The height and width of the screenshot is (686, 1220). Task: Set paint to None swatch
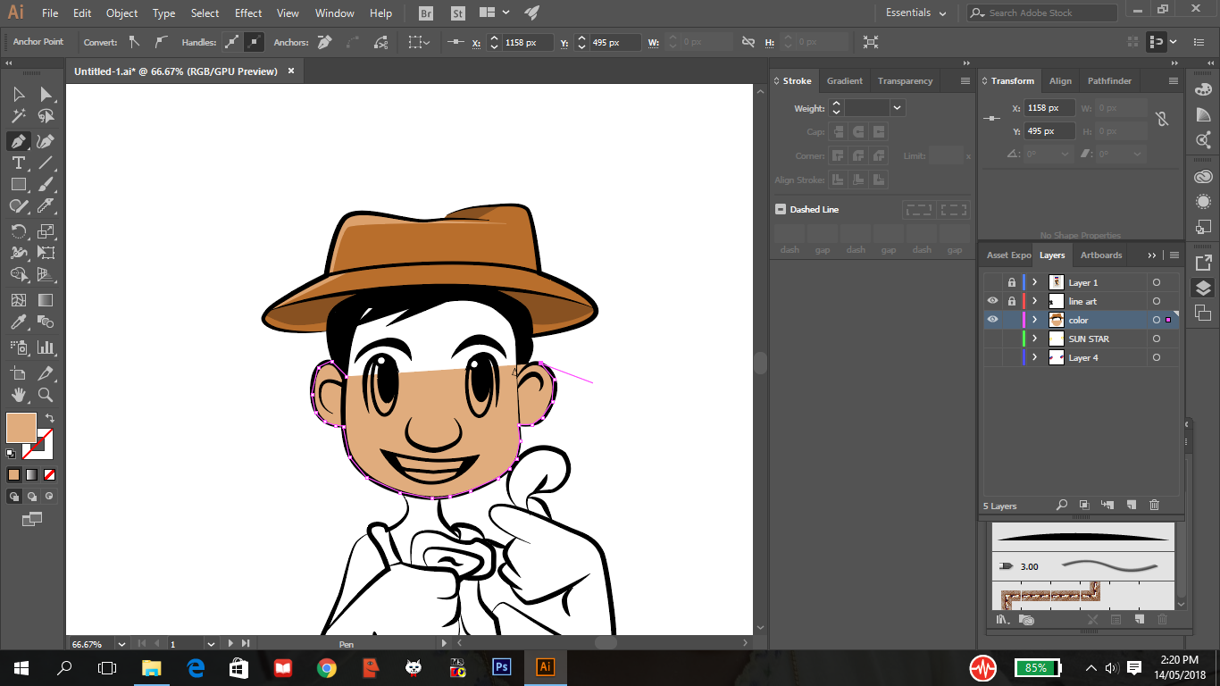pos(50,474)
